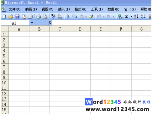
Task: Click the AutoSum sigma button
Action: [x=126, y=16]
